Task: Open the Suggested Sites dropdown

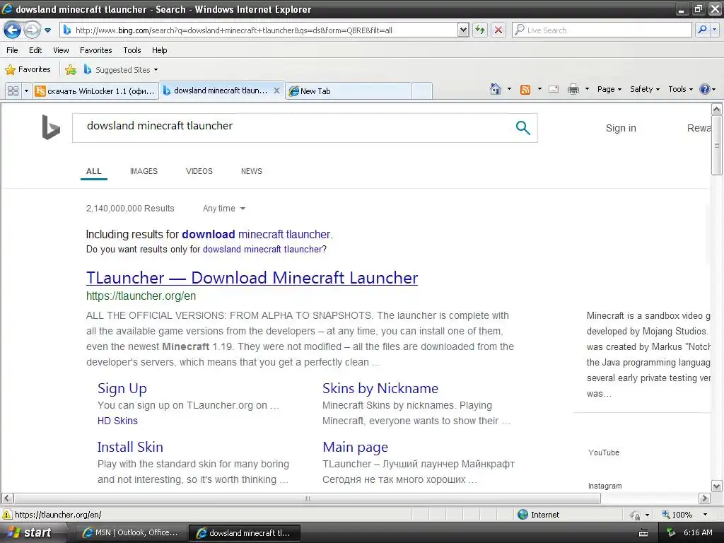Action: click(x=121, y=70)
